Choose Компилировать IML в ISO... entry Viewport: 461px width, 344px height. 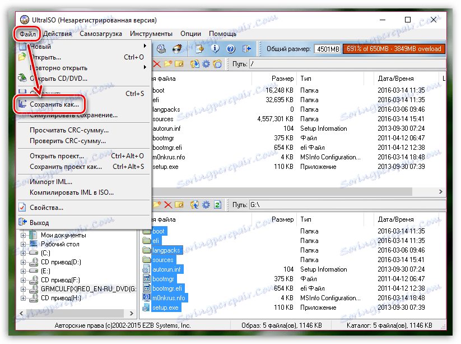(83, 192)
